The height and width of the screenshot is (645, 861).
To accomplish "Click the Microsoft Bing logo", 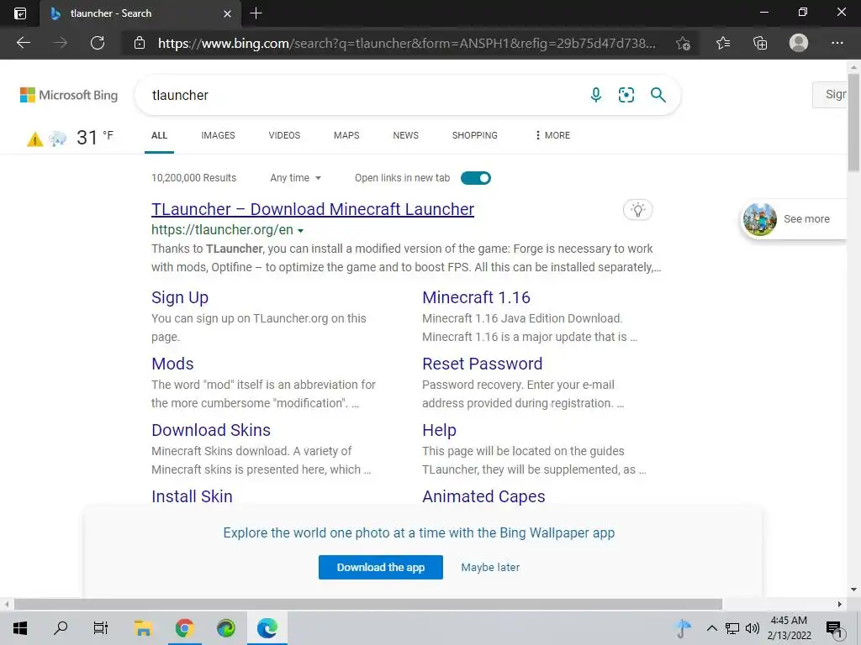I will [69, 95].
